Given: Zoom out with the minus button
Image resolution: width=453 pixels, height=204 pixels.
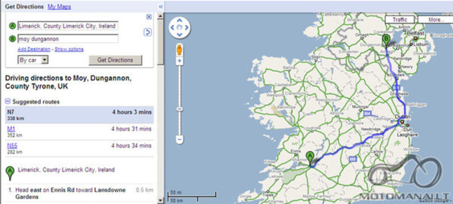Looking at the screenshot, I should click(x=179, y=140).
